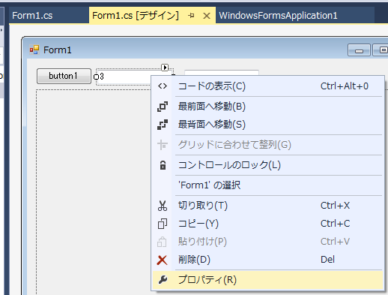Click the wrench icon for プロパティ
The height and width of the screenshot is (295, 388).
point(163,280)
